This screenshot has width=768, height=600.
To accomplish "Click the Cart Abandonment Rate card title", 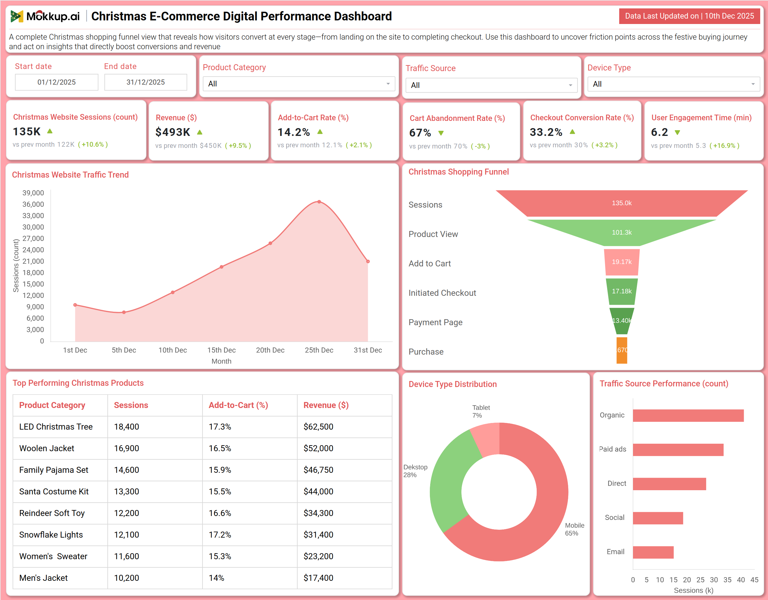I will [x=457, y=118].
